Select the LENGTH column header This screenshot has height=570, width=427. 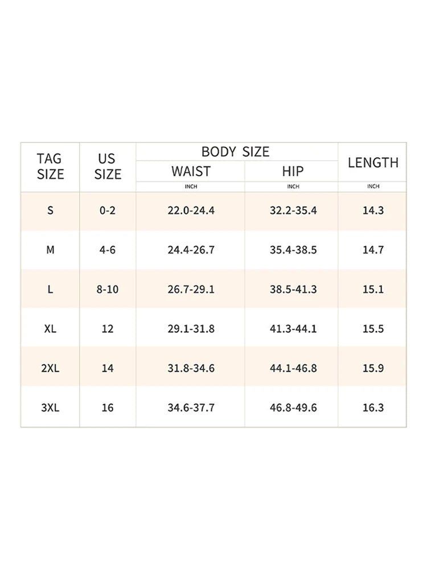click(373, 162)
